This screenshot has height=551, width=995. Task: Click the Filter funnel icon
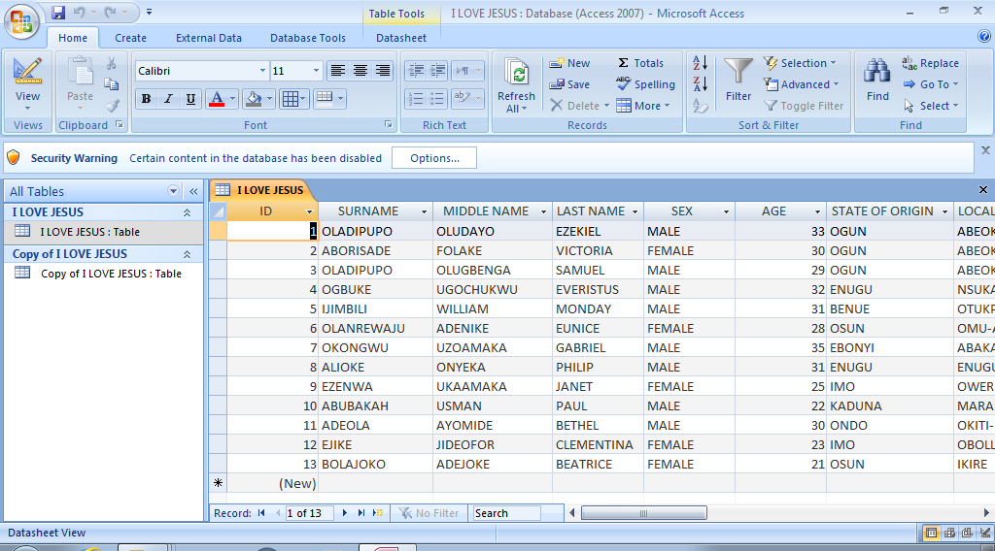738,73
